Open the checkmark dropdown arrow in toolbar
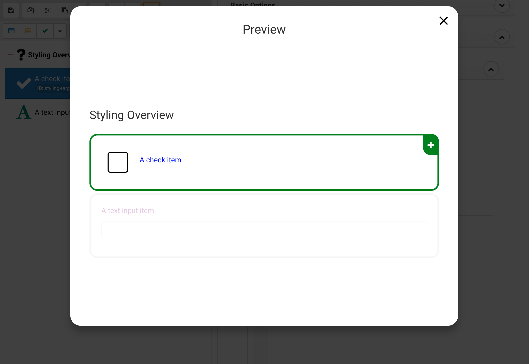Viewport: 529px width, 364px height. click(x=60, y=31)
